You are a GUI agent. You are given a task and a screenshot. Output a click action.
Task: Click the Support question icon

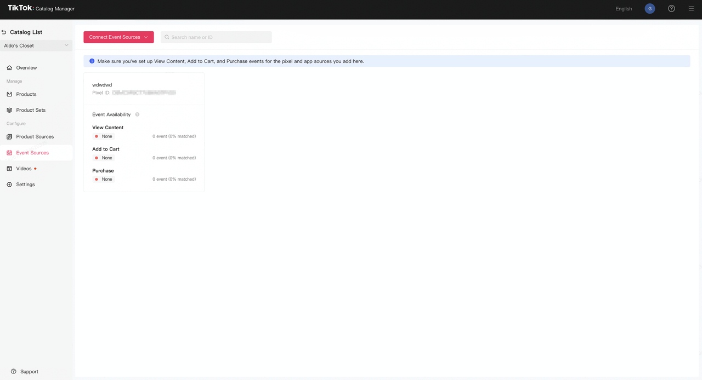[14, 371]
